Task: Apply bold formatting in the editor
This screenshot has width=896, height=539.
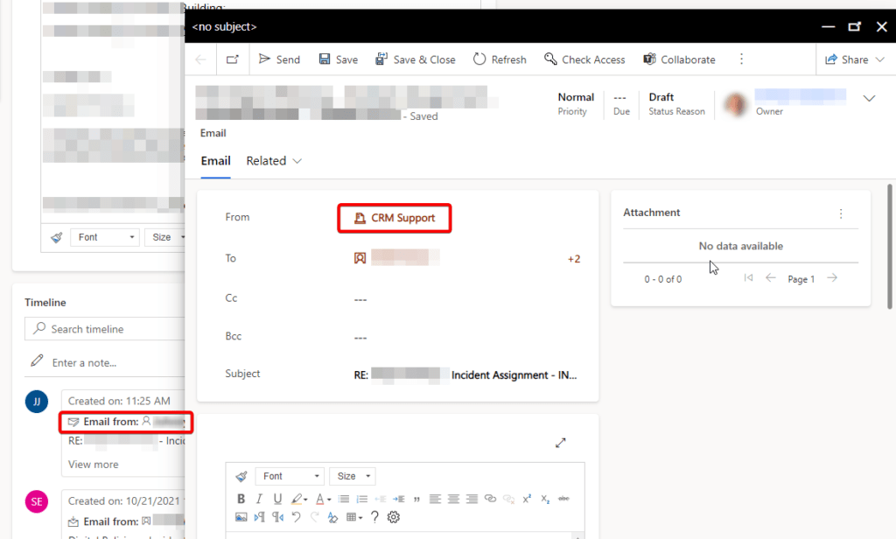Action: pos(241,498)
